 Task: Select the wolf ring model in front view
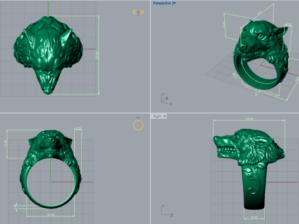point(51,169)
